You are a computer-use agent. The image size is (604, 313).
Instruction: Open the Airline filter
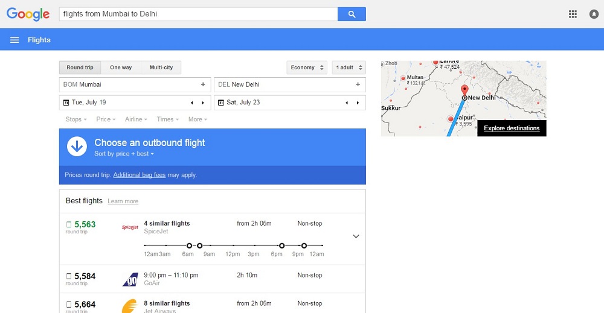(x=136, y=119)
